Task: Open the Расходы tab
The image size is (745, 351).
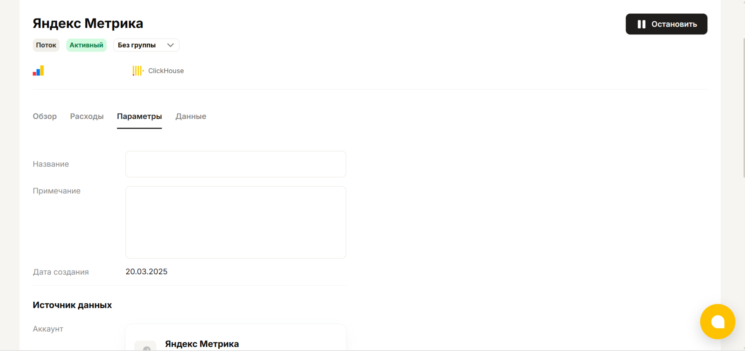Action: coord(87,116)
